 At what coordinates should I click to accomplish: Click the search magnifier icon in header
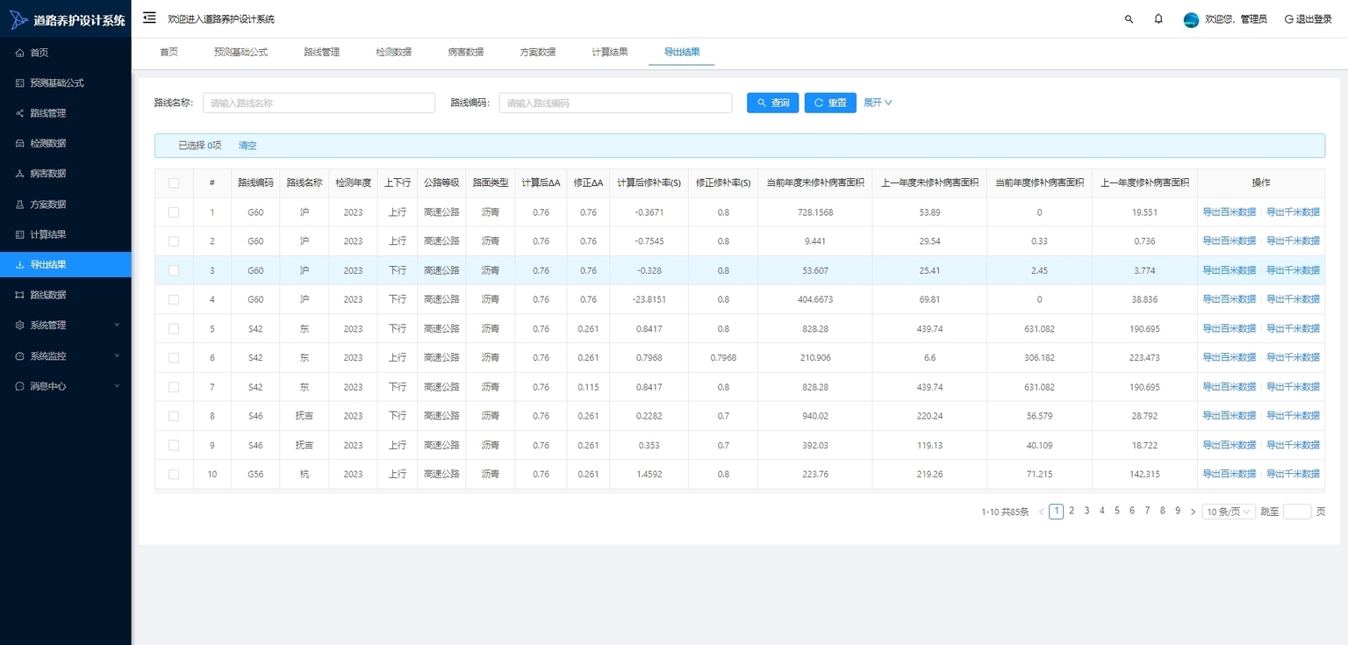(x=1129, y=19)
